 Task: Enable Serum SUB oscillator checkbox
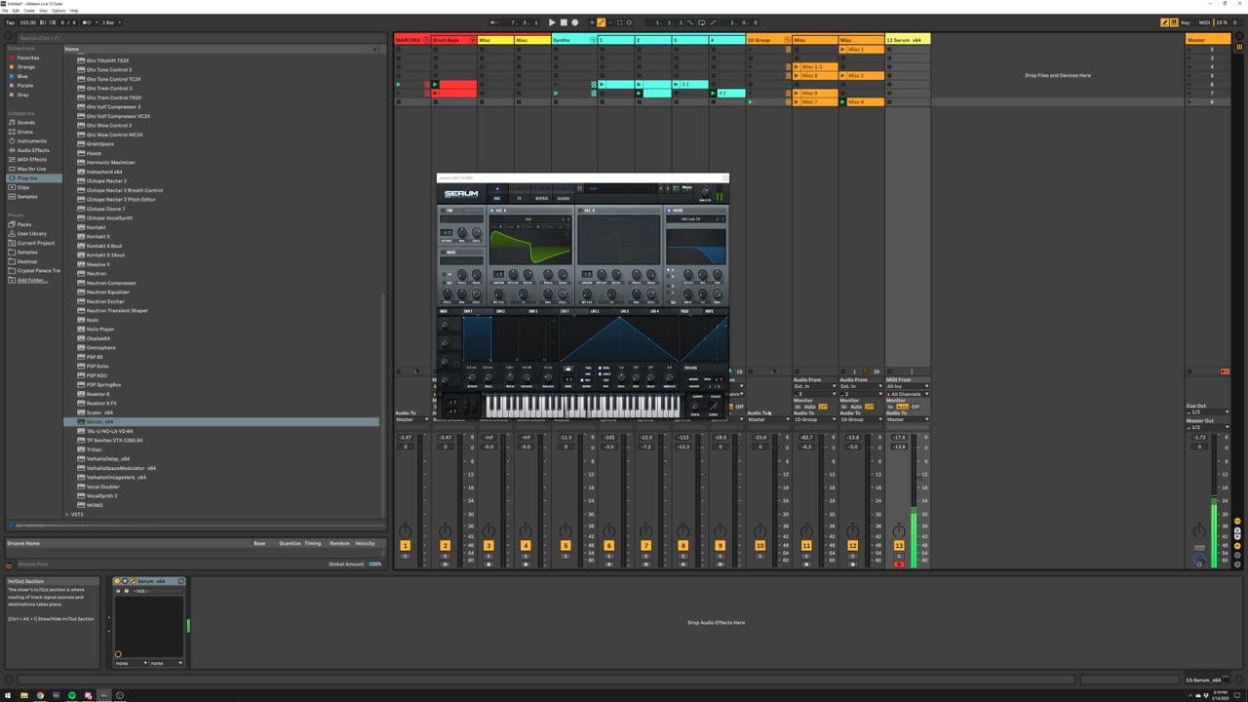click(x=443, y=211)
